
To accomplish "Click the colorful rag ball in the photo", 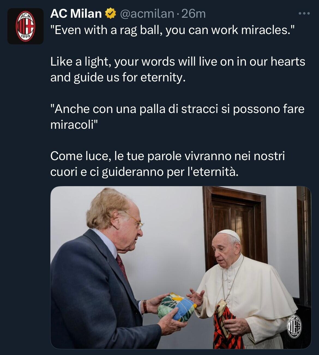I will [177, 307].
